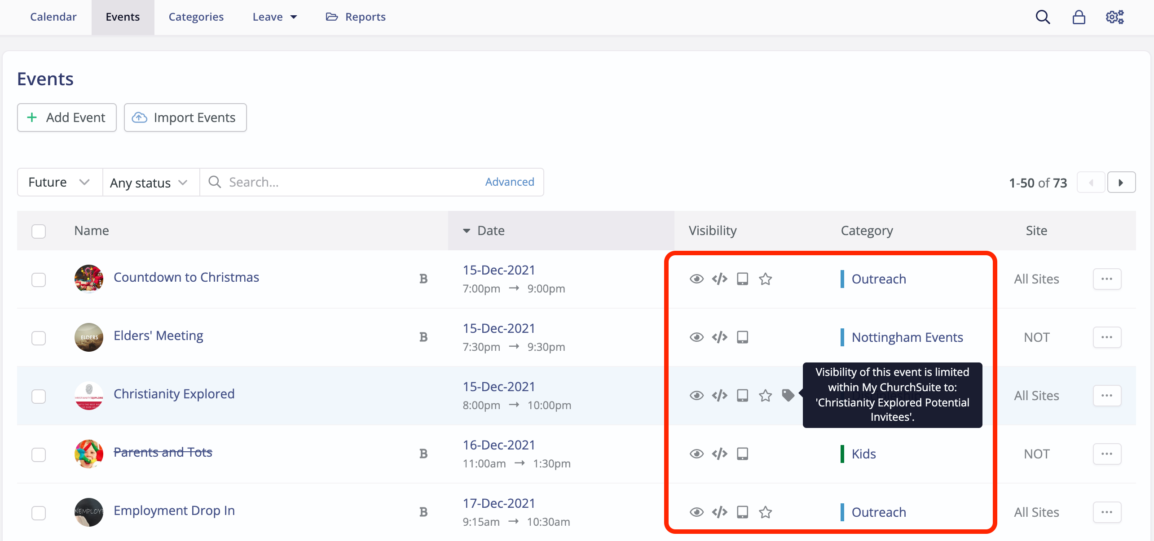Switch to the Calendar tab

click(53, 17)
